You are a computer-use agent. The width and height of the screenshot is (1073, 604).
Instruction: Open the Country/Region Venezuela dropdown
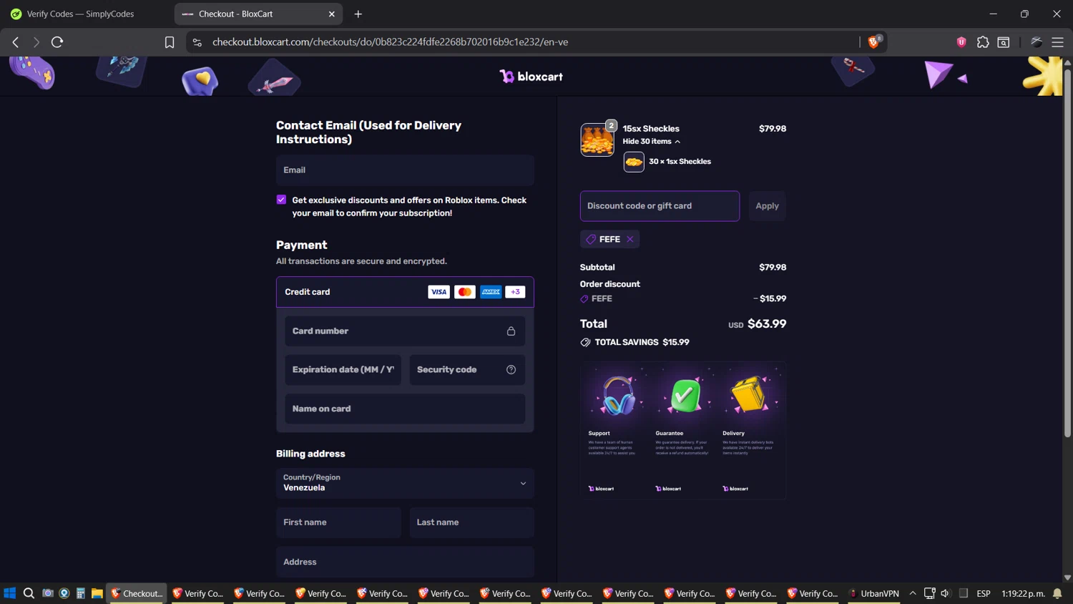tap(405, 483)
